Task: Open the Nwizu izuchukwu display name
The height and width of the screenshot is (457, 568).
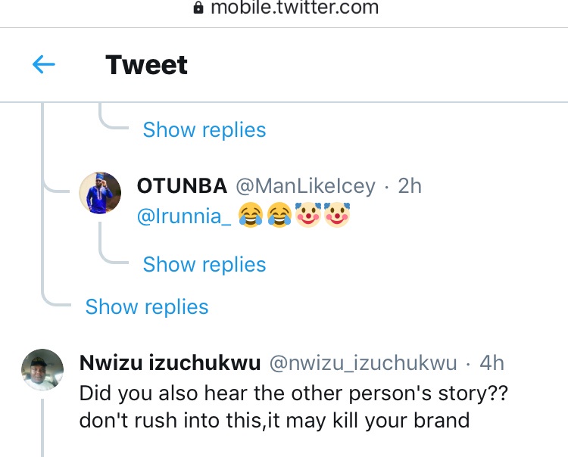Action: [x=170, y=363]
